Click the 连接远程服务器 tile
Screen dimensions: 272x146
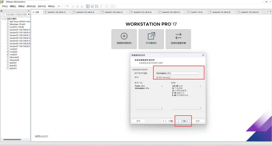(178, 39)
